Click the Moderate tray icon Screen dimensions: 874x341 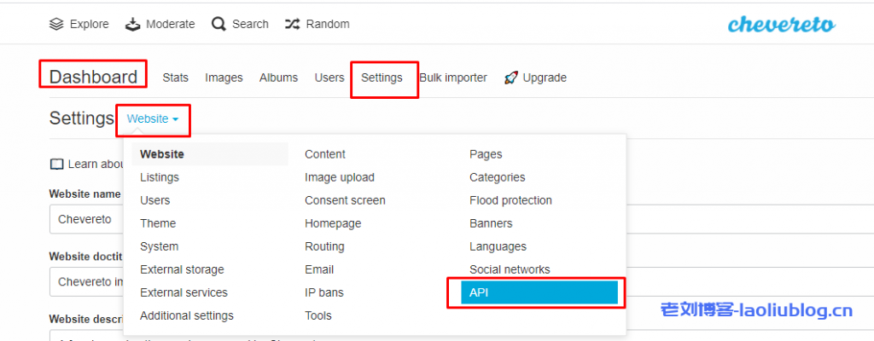point(132,24)
